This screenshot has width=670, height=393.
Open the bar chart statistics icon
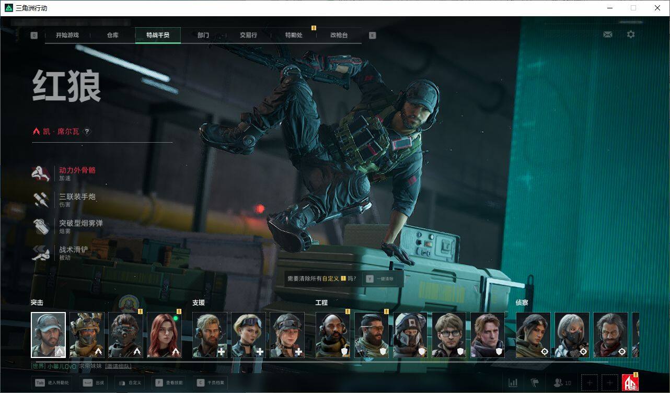point(513,384)
